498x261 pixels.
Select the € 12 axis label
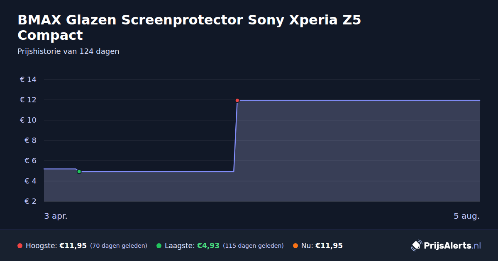point(28,100)
